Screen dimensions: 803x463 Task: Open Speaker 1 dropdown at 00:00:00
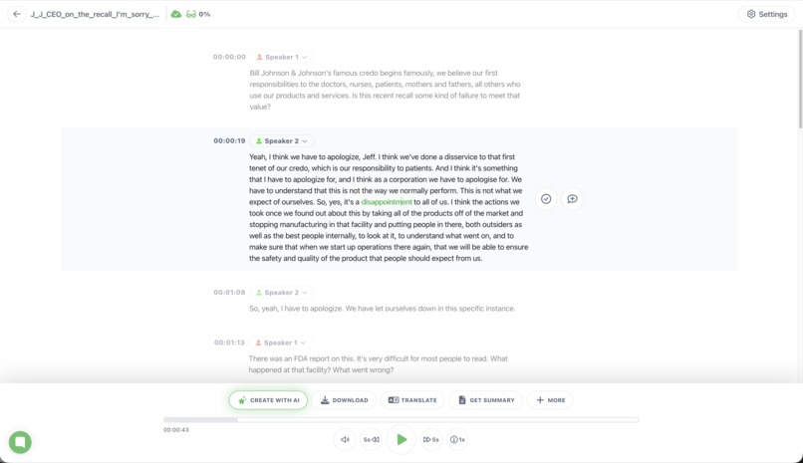point(282,57)
